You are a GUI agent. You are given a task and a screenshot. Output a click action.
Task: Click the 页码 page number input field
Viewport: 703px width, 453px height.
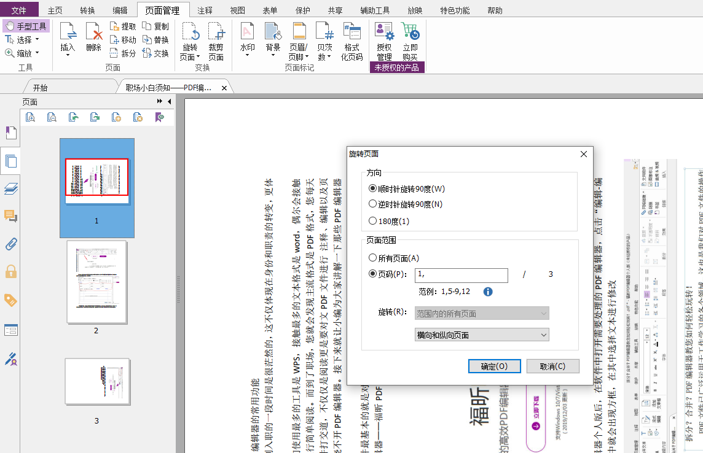(461, 276)
